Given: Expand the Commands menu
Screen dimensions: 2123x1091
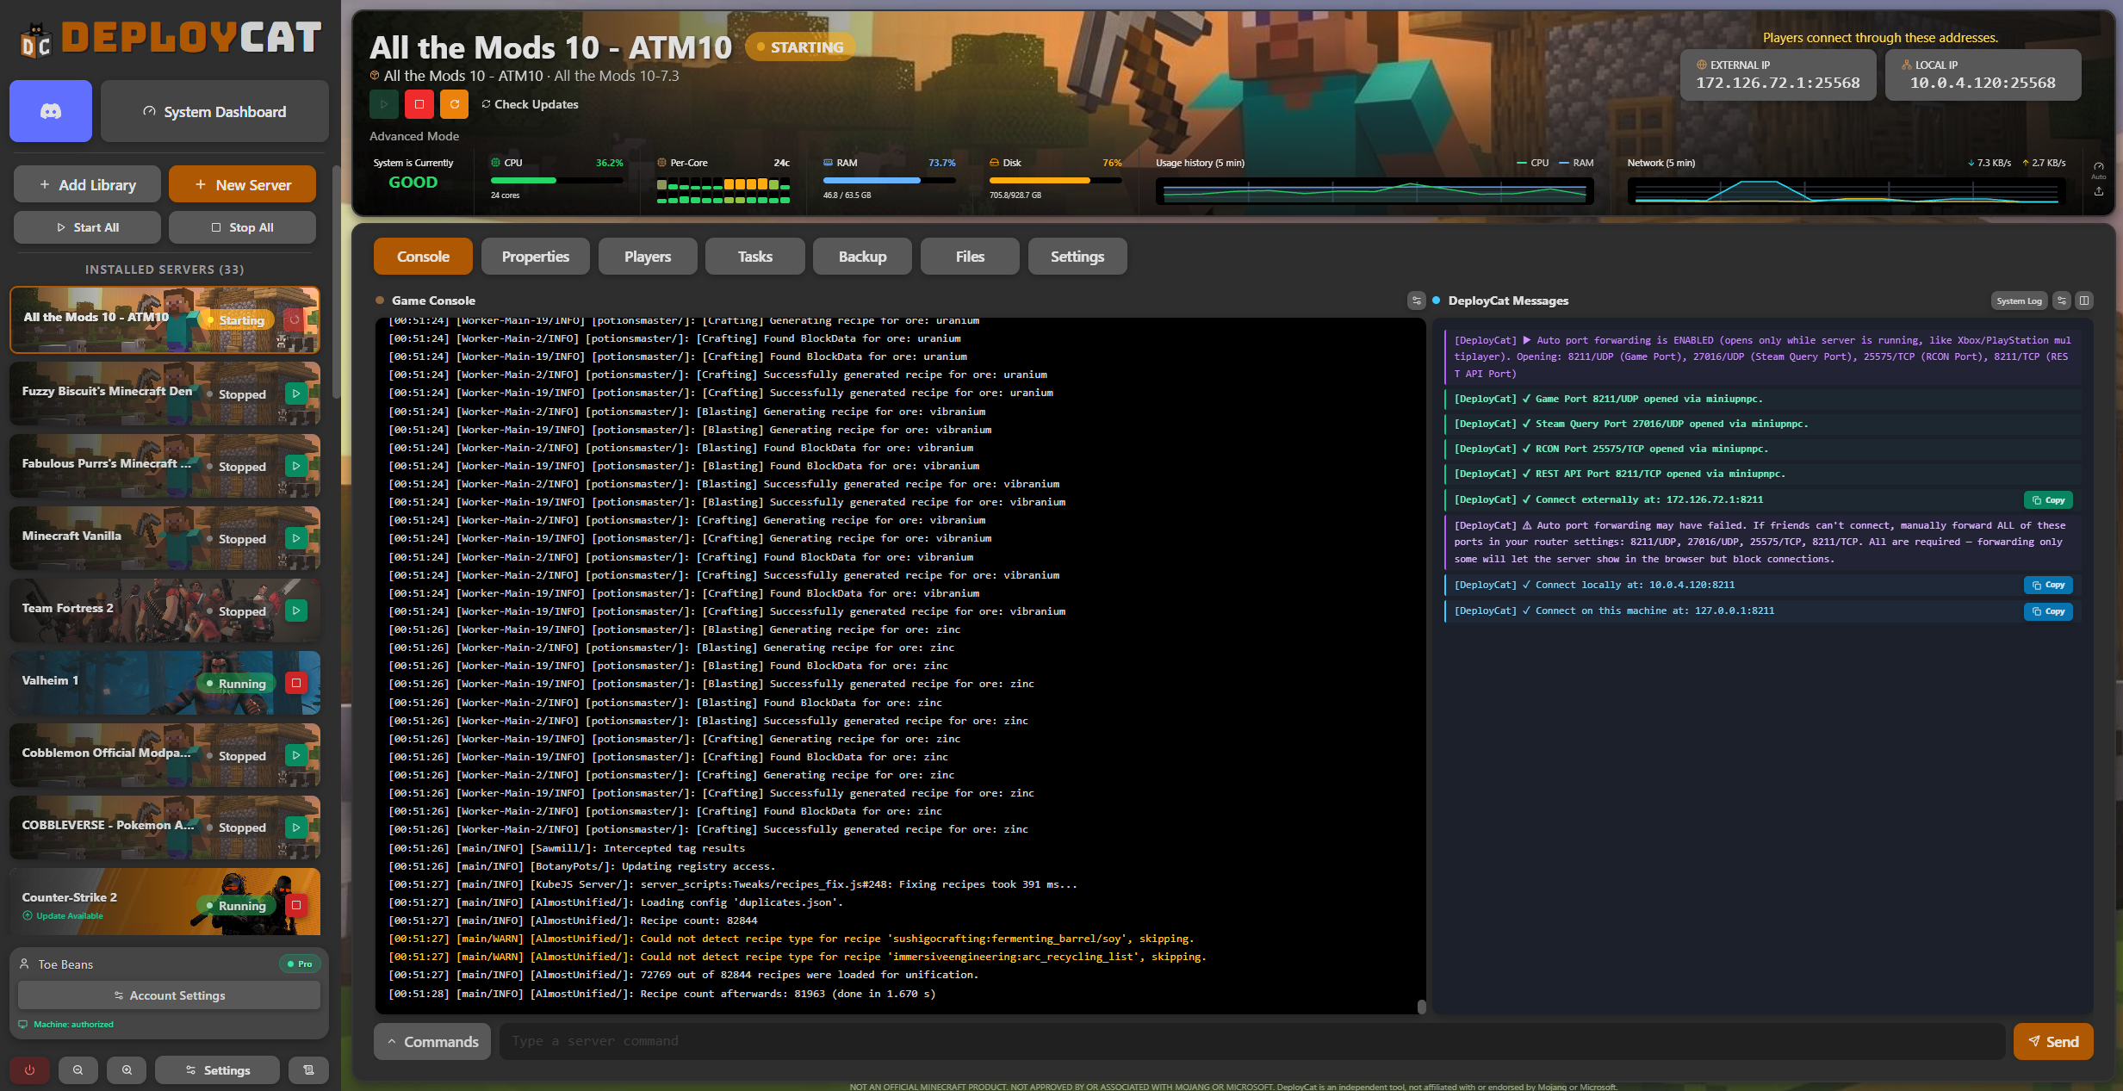Looking at the screenshot, I should [432, 1042].
